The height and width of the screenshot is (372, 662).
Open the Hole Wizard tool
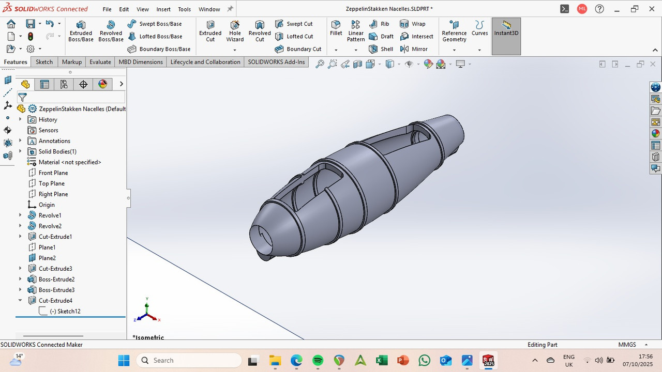pos(235,31)
